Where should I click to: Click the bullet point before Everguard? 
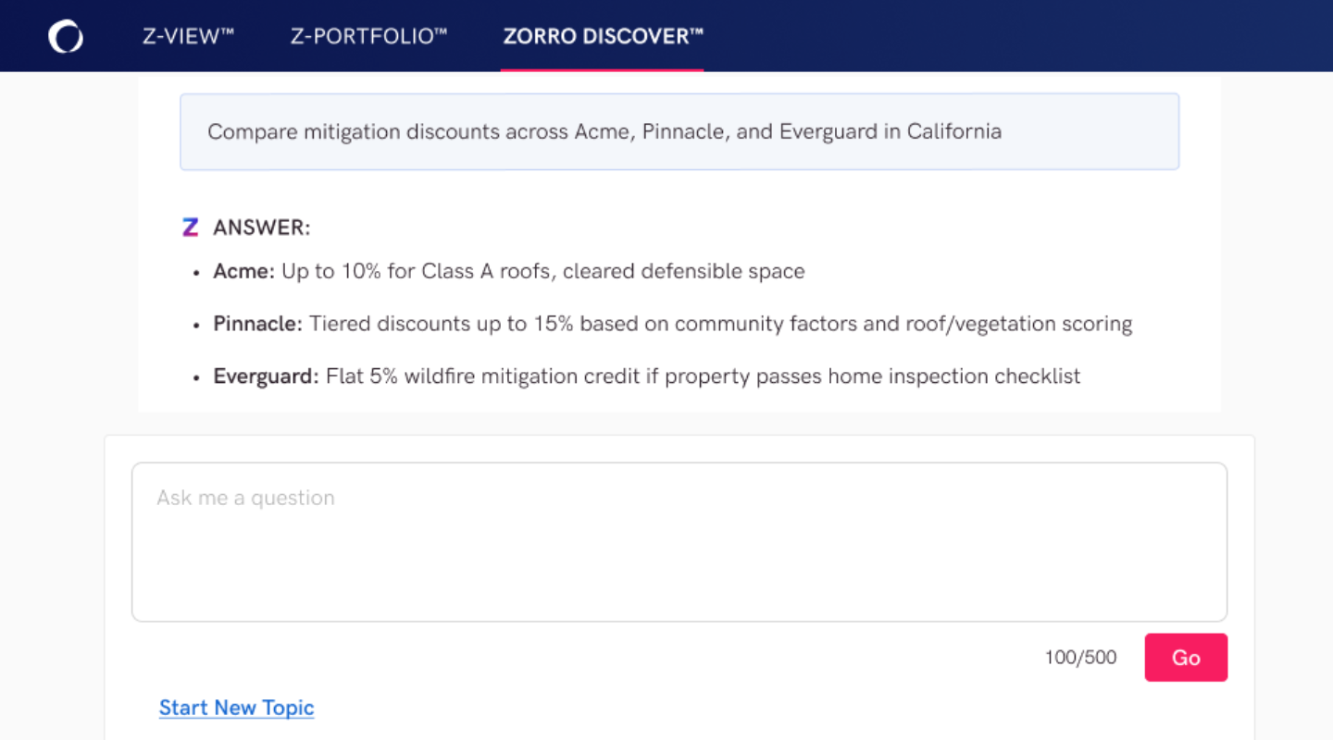pyautogui.click(x=196, y=379)
